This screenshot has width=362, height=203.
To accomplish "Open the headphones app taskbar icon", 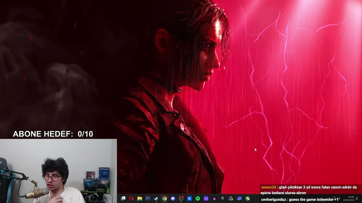I will coord(214,198).
